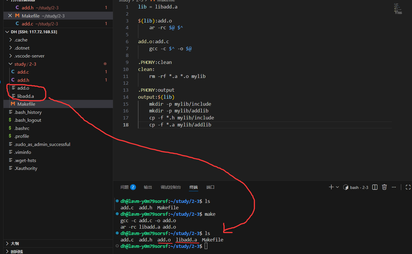Click the bash terminal cube icon

pyautogui.click(x=346, y=187)
